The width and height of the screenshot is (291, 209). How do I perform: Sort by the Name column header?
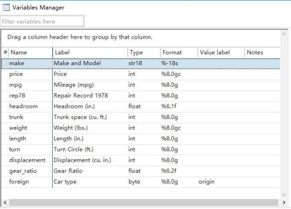pyautogui.click(x=30, y=52)
